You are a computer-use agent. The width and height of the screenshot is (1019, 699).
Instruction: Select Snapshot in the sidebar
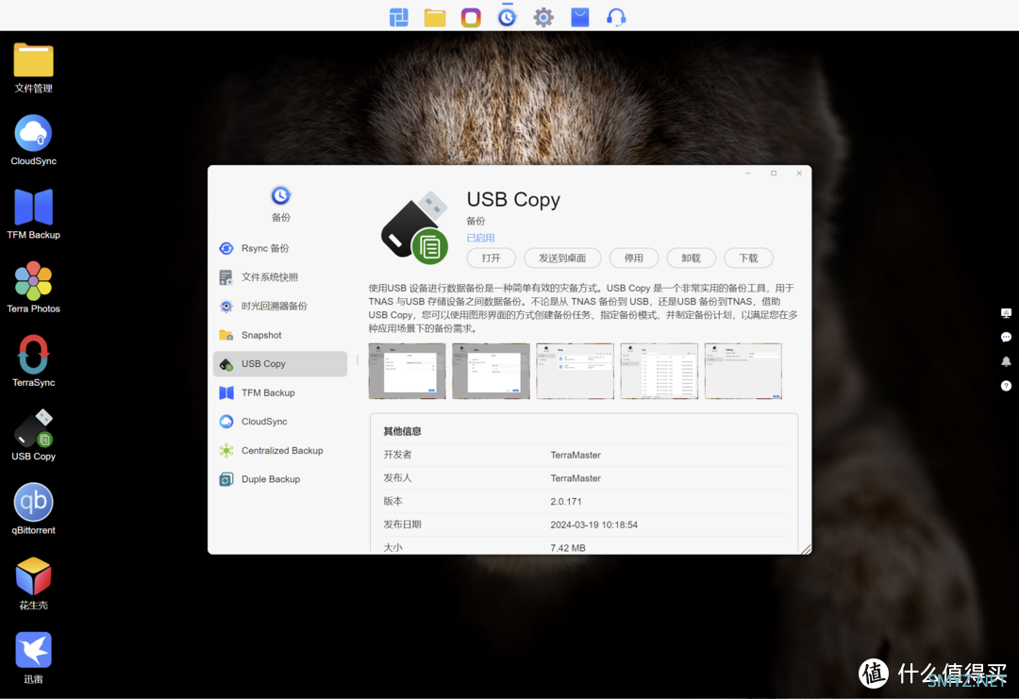coord(280,335)
